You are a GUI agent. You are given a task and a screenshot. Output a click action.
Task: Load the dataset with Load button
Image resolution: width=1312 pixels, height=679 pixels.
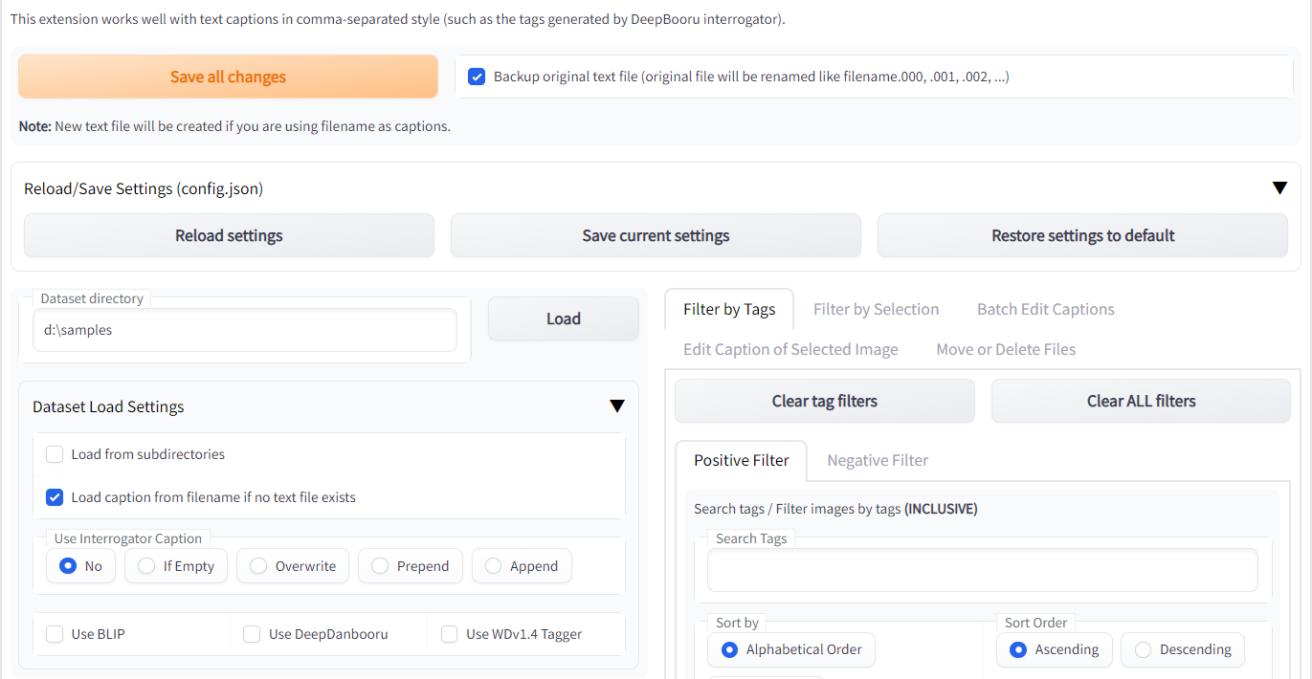(563, 318)
